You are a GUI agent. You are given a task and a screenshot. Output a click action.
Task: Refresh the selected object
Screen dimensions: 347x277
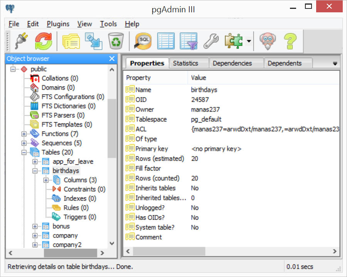[43, 41]
